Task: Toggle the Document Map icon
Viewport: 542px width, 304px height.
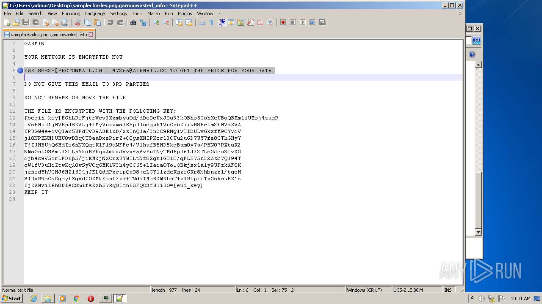Action: point(241,22)
